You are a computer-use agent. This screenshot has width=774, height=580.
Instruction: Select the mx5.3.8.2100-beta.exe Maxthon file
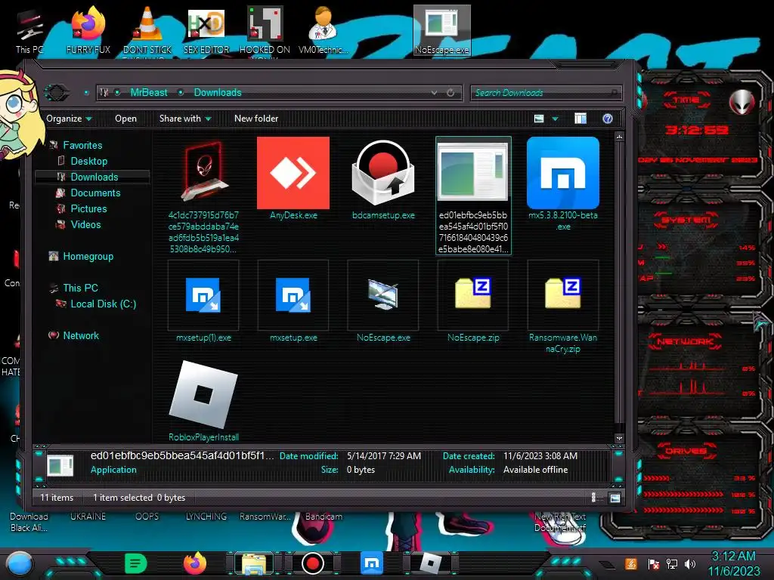[x=562, y=174]
